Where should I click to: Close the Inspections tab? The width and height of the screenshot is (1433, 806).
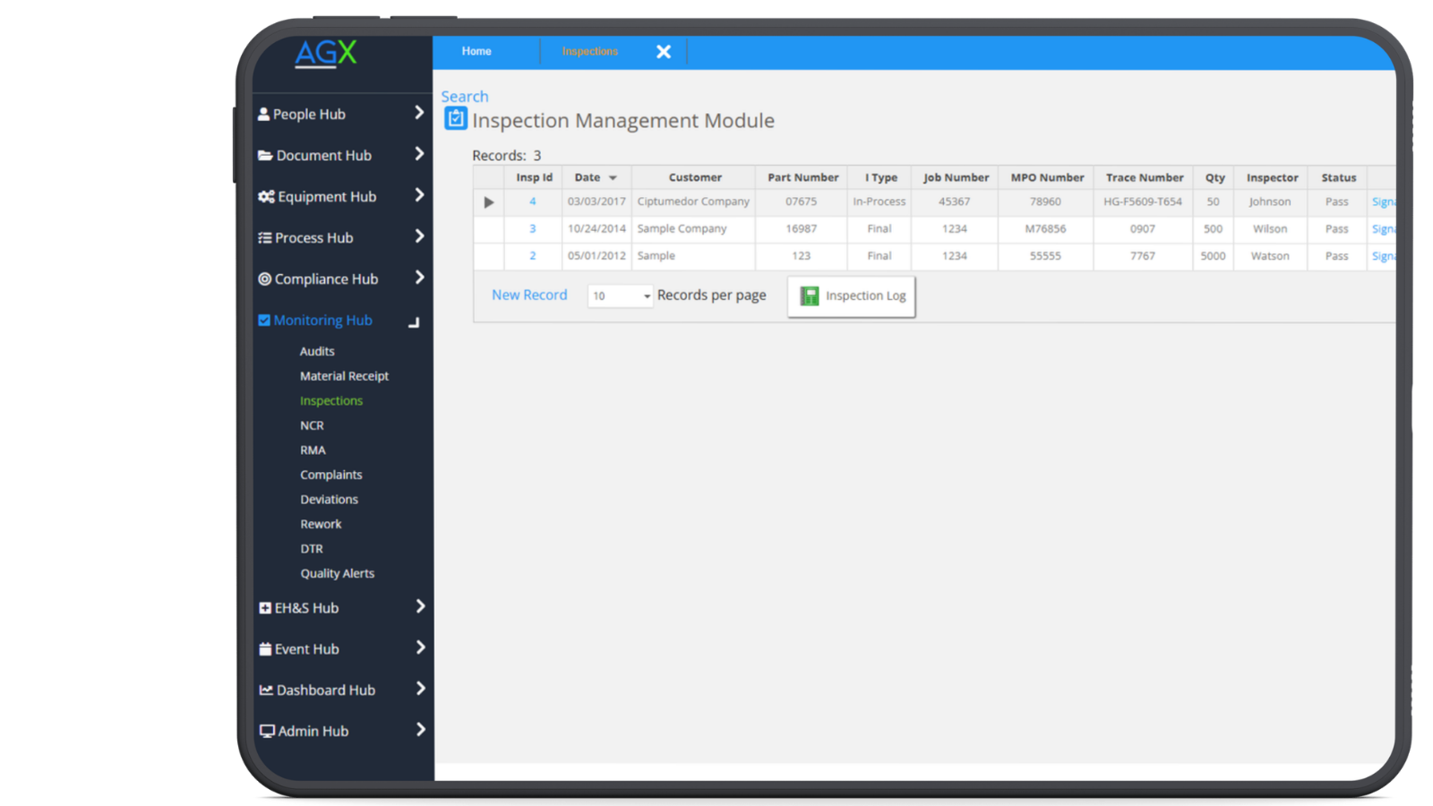coord(664,52)
